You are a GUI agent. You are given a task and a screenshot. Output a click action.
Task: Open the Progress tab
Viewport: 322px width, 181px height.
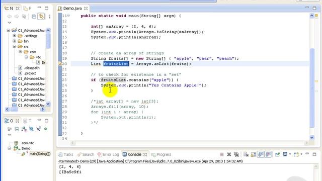[161, 154]
